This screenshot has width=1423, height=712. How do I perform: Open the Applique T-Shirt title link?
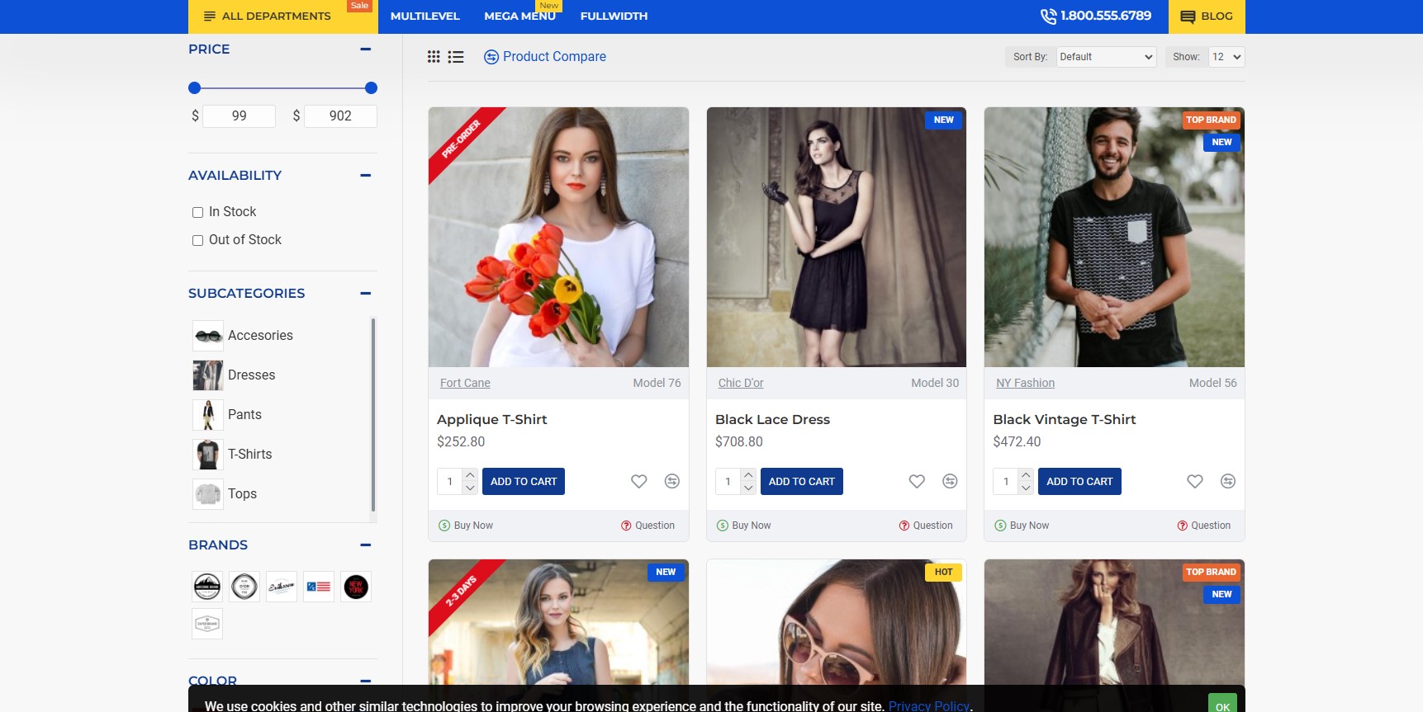coord(492,420)
